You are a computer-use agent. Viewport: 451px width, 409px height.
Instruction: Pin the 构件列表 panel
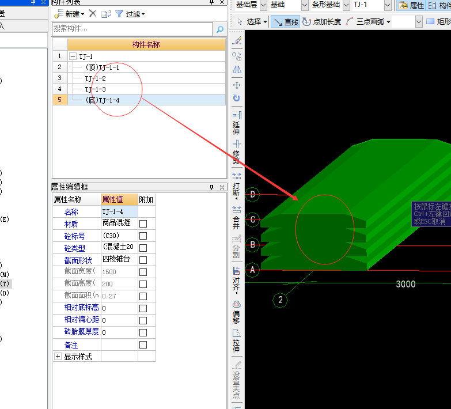tap(211, 2)
